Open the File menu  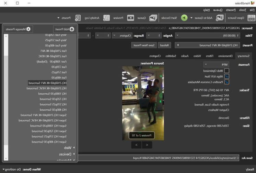point(252,10)
